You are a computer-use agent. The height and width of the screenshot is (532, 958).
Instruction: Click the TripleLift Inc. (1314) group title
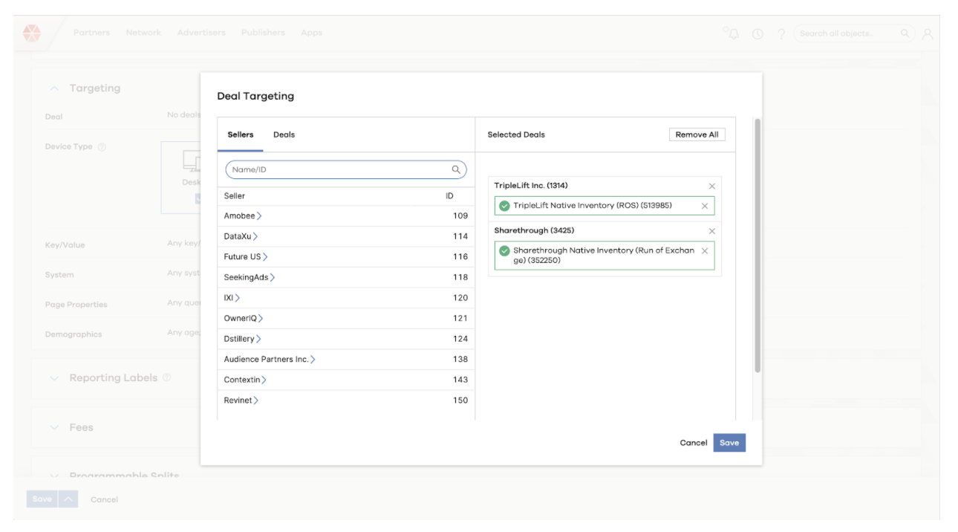pos(531,186)
